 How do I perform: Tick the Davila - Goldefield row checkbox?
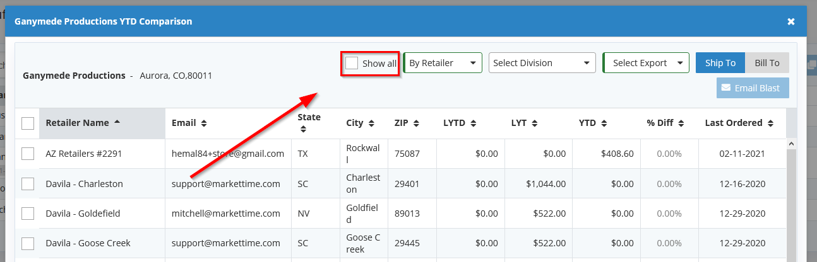(x=28, y=214)
